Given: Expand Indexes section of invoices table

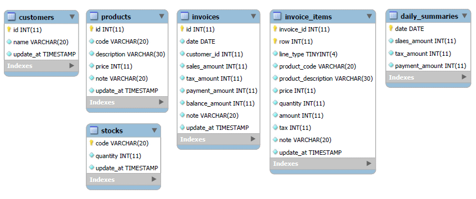Looking at the screenshot, I should 253,139.
